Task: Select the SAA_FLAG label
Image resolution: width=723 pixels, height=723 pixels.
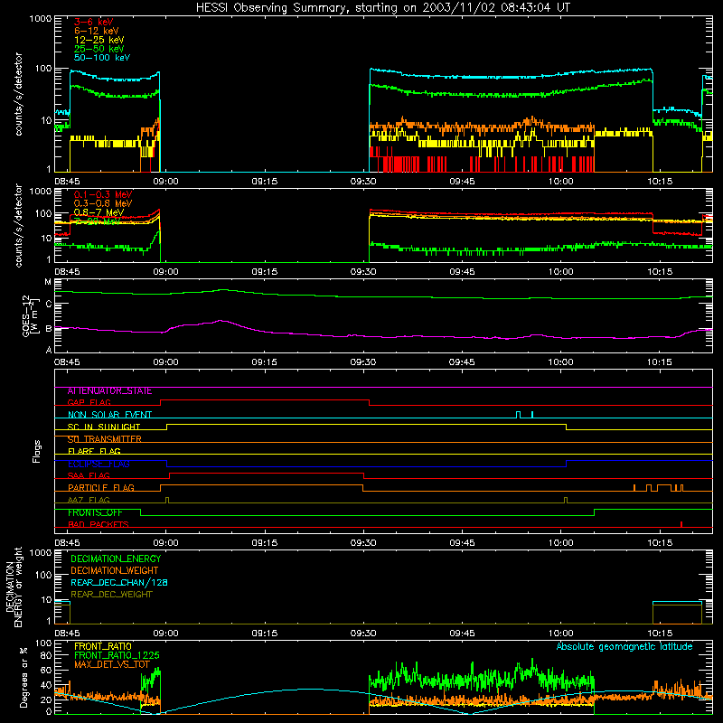Action: tap(89, 475)
